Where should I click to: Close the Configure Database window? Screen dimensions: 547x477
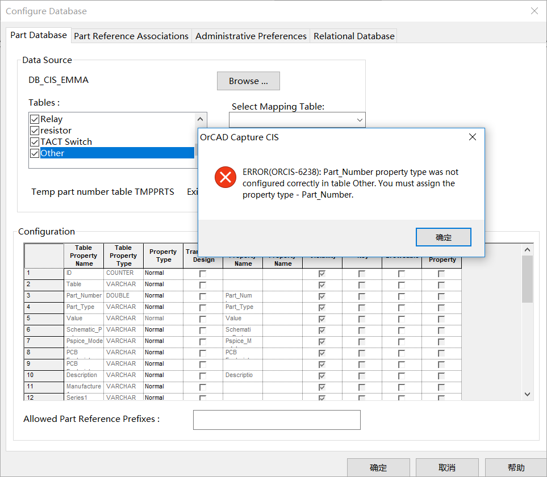(534, 11)
